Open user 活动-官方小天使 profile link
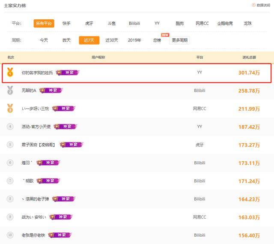Image resolution: width=274 pixels, height=244 pixels. 36,127
